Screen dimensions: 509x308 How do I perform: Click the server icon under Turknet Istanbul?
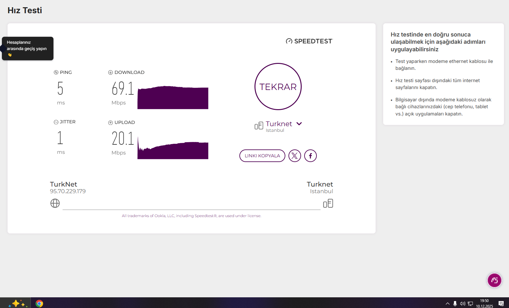coord(328,203)
